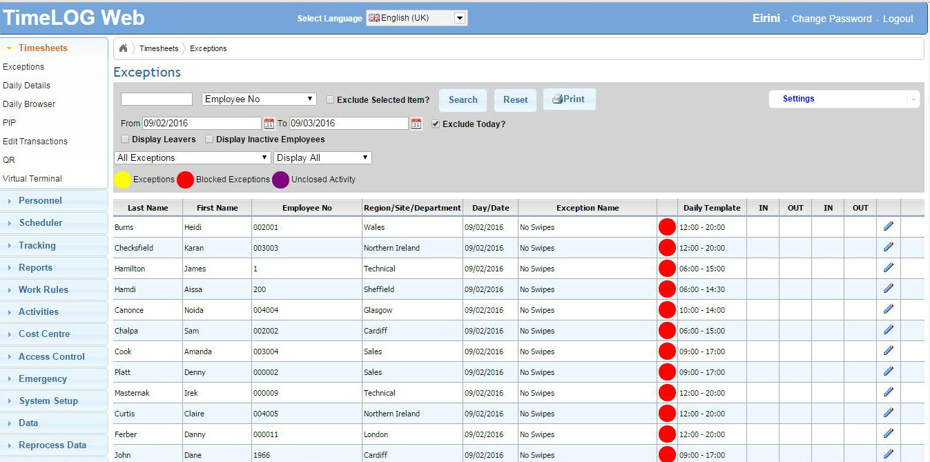Viewport: 930px width, 462px height.
Task: Click red blocked indicator for Sam Chalpa
Action: (667, 331)
